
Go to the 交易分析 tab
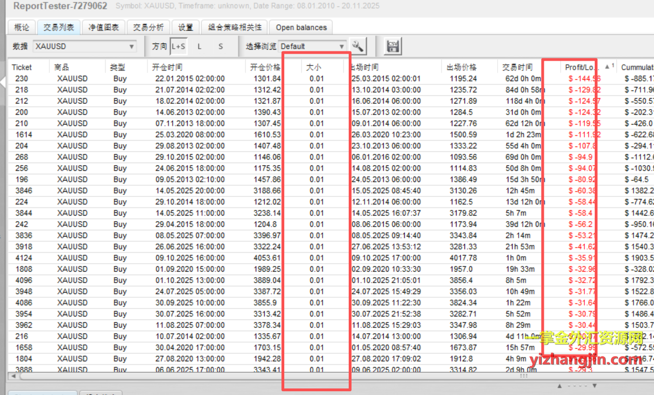click(x=148, y=28)
